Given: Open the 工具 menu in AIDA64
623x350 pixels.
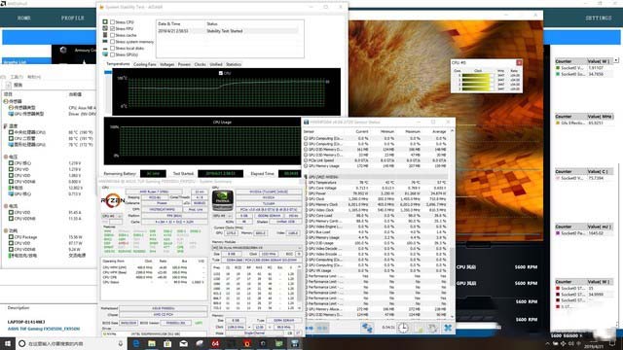Looking at the screenshot, I should tap(17, 77).
